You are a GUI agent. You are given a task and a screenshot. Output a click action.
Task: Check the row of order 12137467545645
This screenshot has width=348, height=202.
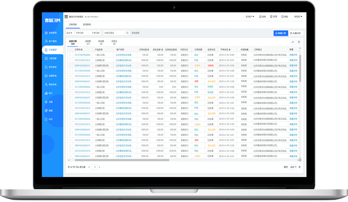pos(70,71)
